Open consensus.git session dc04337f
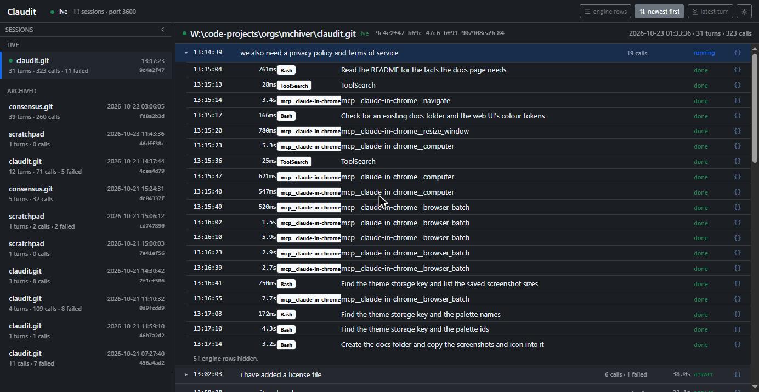759x392 pixels. coord(87,194)
